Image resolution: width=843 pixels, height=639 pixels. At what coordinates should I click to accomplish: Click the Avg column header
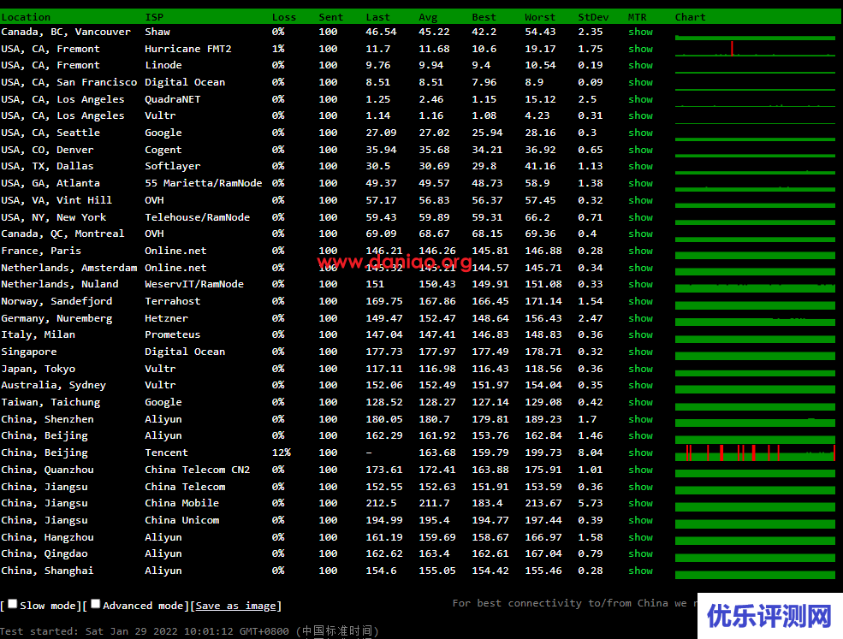tap(428, 17)
